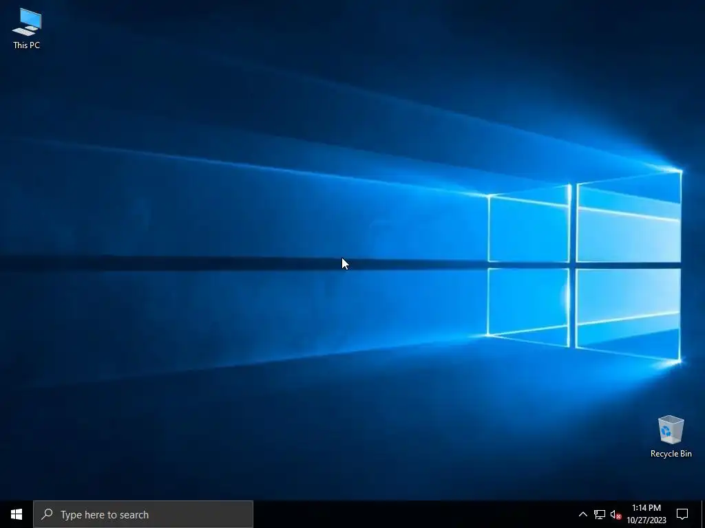Open the clock showing 1:14 PM

tap(646, 514)
